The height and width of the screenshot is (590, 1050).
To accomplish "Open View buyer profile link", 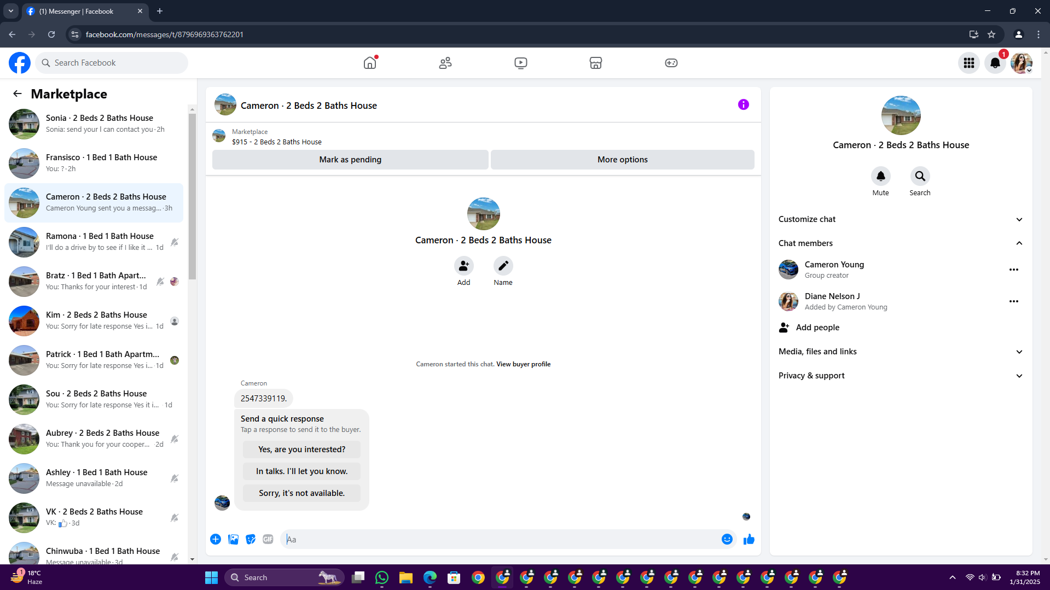I will [523, 364].
